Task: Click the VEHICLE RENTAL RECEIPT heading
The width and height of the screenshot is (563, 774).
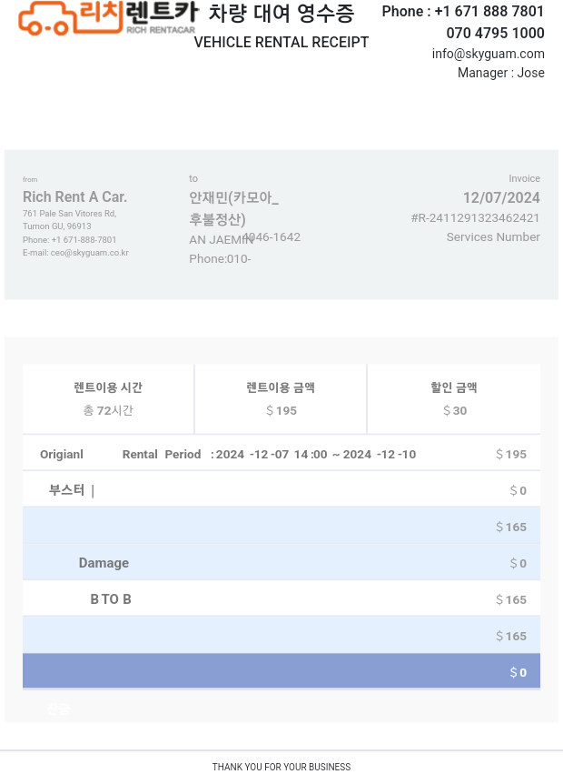Action: 281,43
